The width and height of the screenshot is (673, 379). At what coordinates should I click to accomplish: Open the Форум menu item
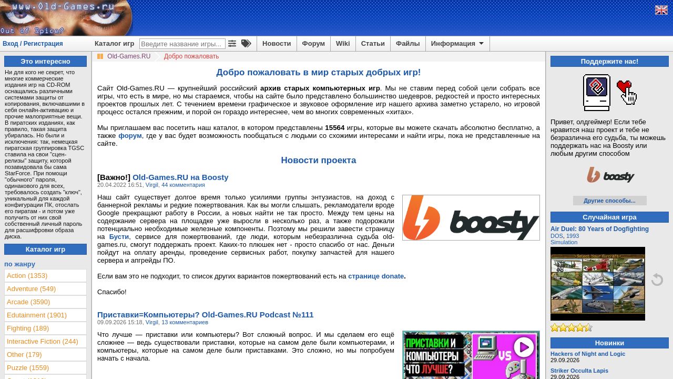pos(313,44)
